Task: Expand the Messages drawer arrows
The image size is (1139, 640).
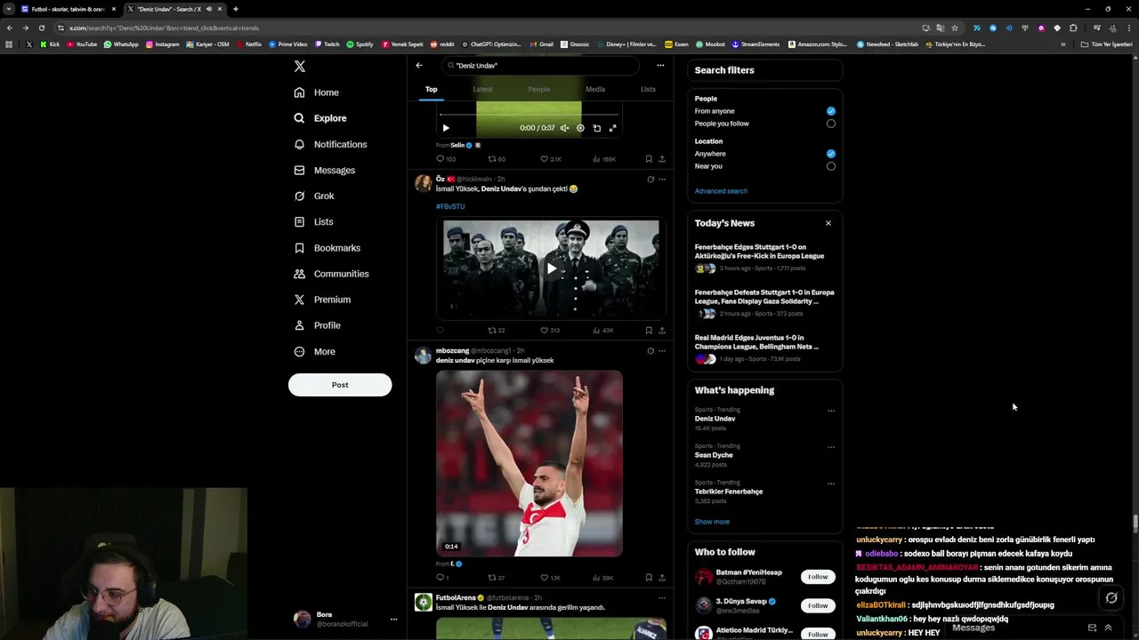Action: (1108, 628)
